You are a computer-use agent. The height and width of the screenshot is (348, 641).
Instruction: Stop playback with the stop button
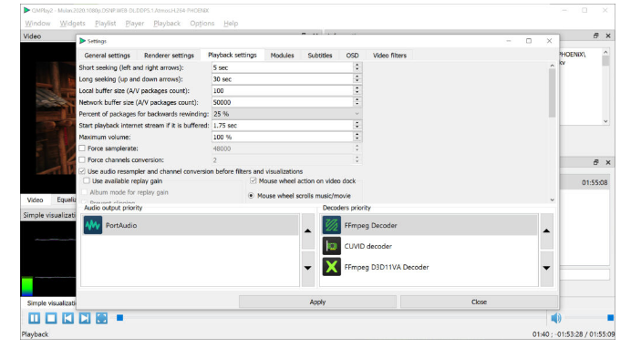tap(51, 318)
